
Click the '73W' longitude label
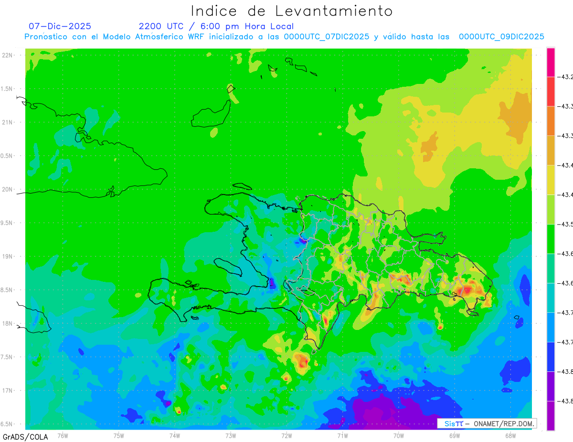(231, 436)
